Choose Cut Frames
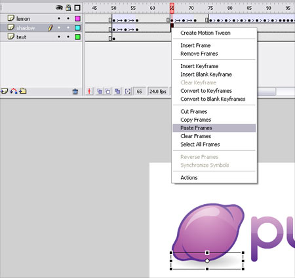Screen dimensions: 295x278 [x=194, y=111]
